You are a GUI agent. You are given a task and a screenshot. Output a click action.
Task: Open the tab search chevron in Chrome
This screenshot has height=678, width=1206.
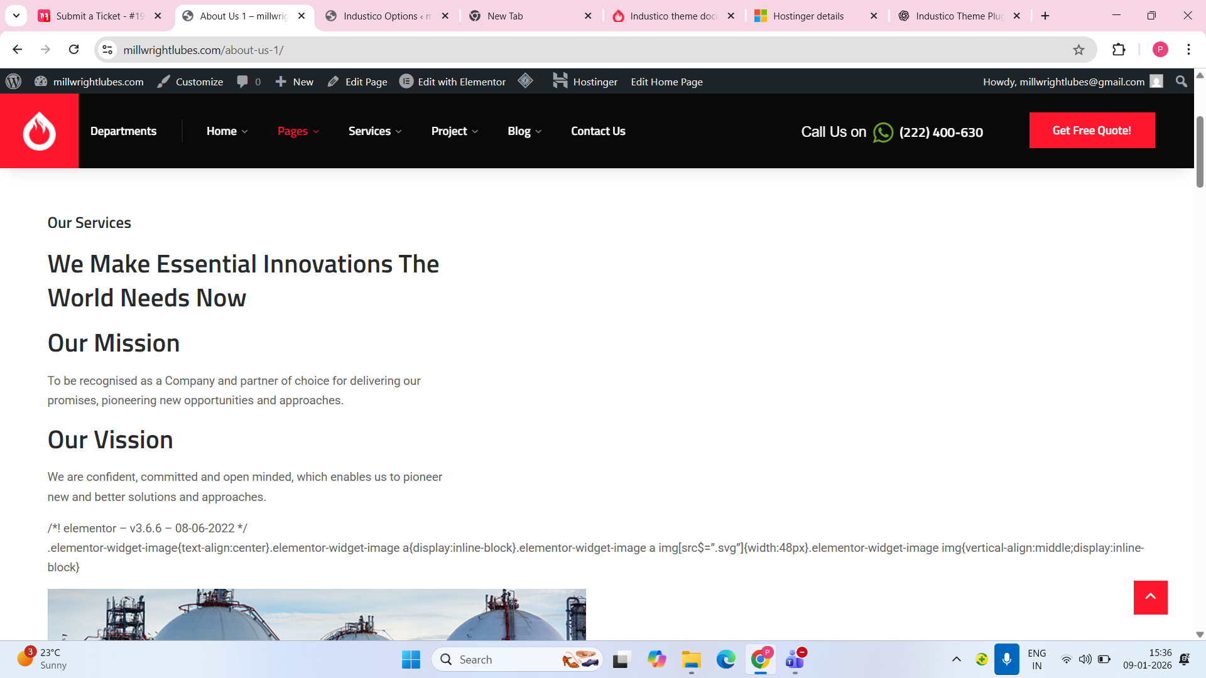click(16, 16)
